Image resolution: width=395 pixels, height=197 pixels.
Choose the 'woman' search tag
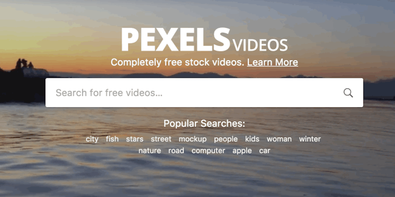click(279, 139)
